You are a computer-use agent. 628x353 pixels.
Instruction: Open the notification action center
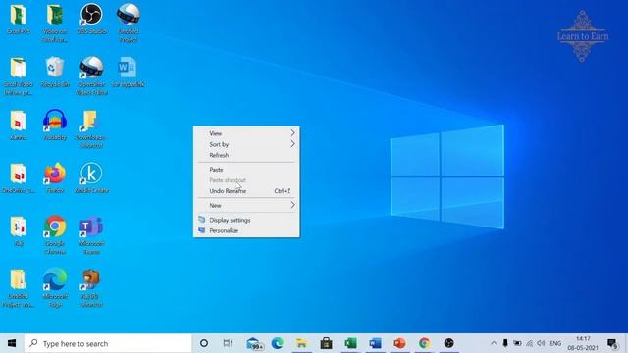tap(612, 343)
